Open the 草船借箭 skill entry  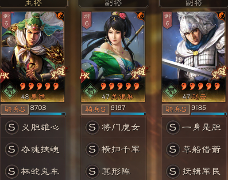194,149
